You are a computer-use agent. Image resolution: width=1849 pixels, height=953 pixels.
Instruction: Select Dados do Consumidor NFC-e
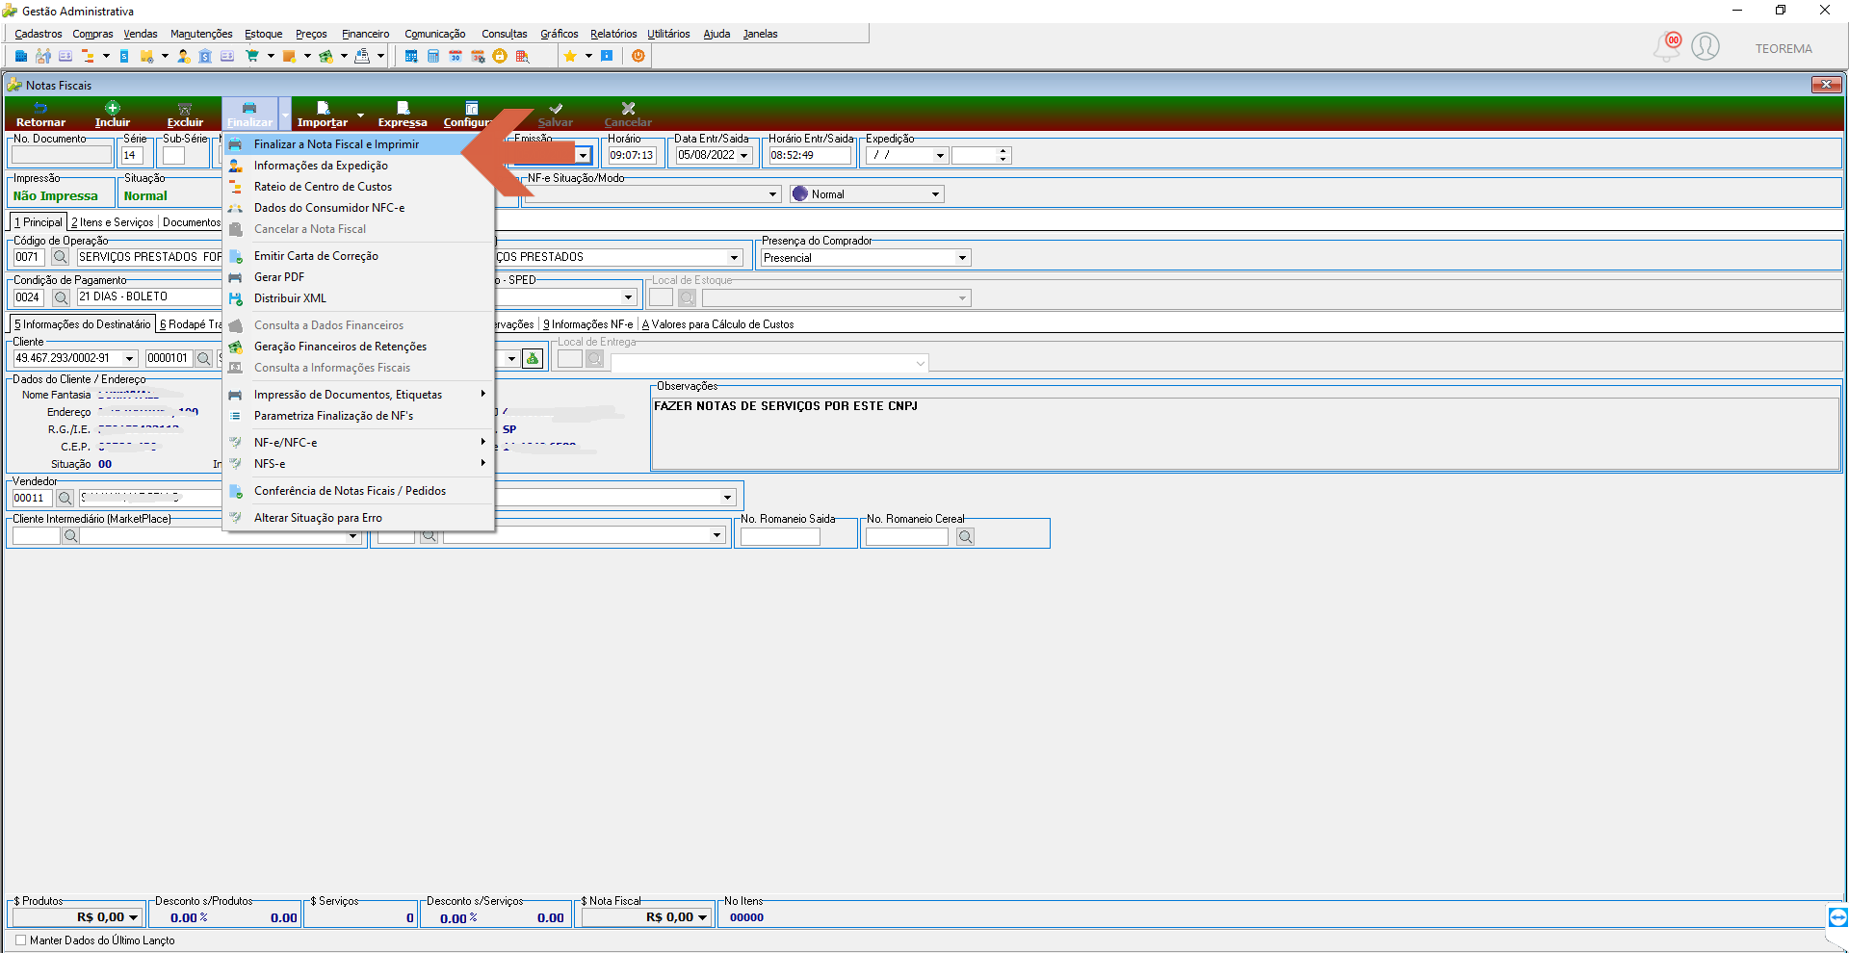click(358, 208)
